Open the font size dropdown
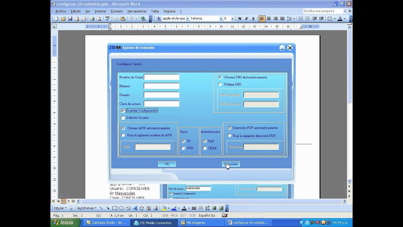The image size is (403, 227). point(233,19)
